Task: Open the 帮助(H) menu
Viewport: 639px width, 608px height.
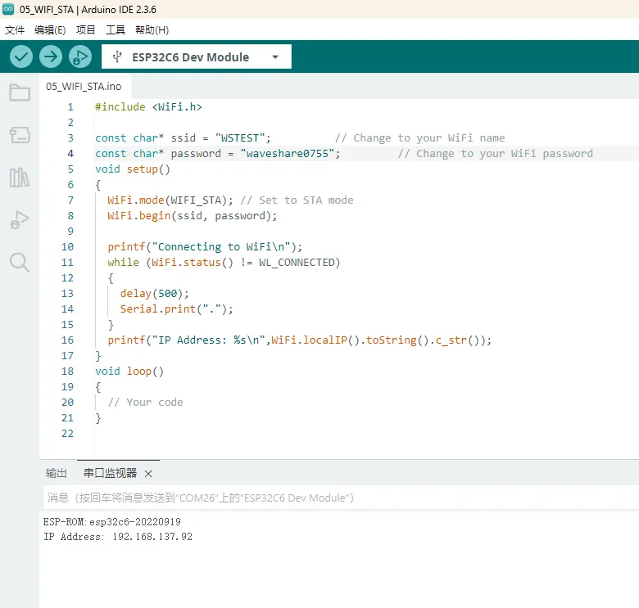Action: (152, 29)
